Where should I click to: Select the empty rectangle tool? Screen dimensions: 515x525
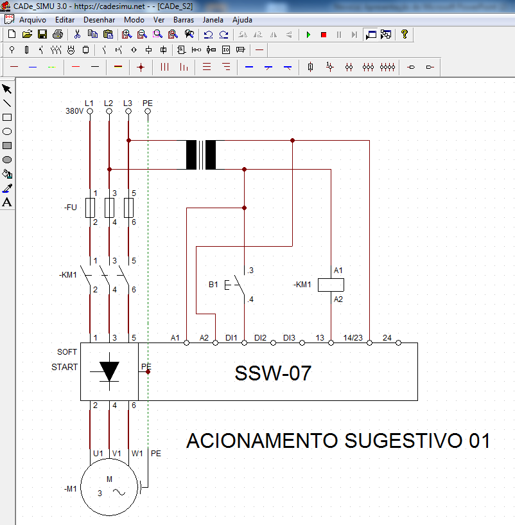(7, 117)
